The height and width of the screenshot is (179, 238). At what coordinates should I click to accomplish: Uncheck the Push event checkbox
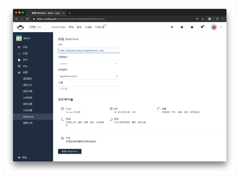63,109
